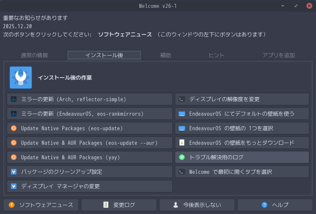316x214 pixels.
Task: Choose EndeavourOS の壁紙の 1つを選択
Action: click(242, 129)
